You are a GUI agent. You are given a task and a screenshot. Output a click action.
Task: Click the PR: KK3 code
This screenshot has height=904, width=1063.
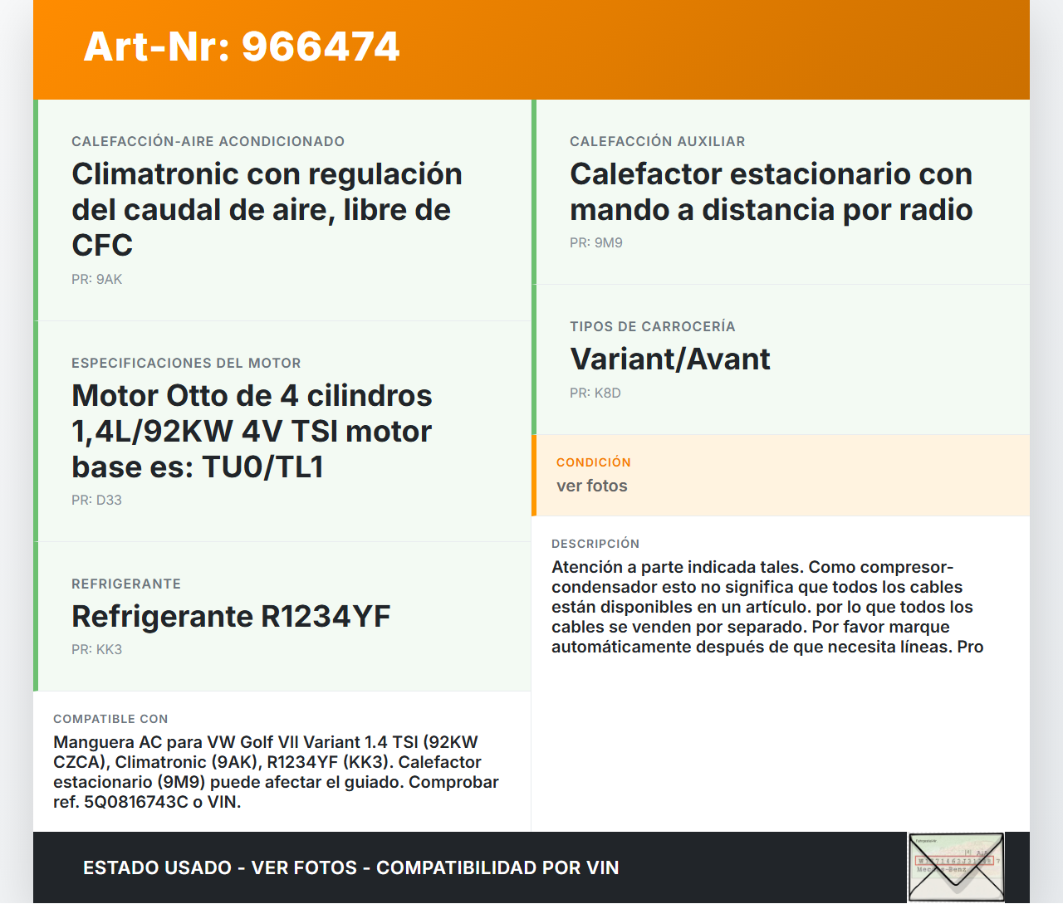coord(96,650)
